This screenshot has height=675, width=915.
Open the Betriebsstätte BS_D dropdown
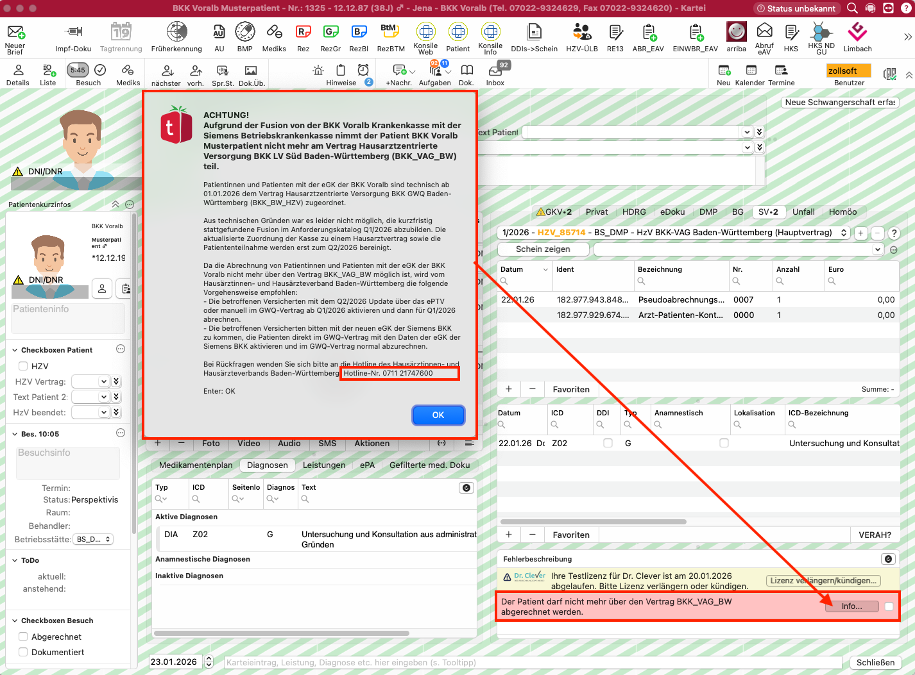coord(93,539)
